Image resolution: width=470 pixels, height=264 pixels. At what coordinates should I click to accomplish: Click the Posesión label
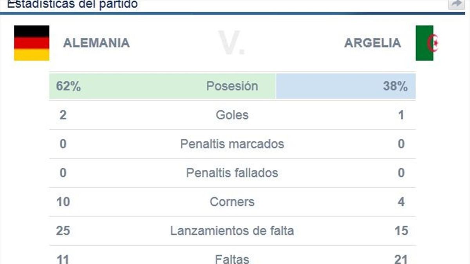[232, 86]
